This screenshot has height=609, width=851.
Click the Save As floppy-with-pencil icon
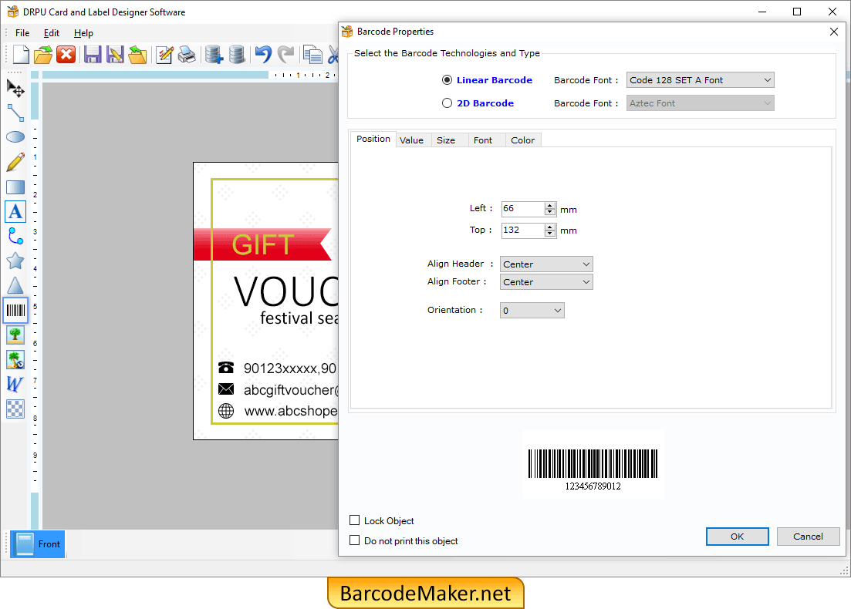click(114, 54)
